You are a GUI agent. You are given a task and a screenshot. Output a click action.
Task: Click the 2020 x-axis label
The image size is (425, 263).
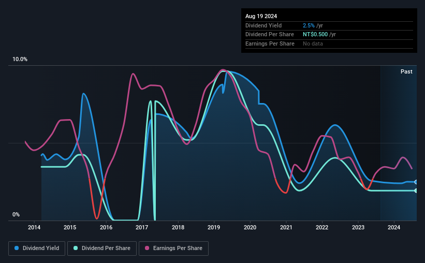(x=250, y=227)
